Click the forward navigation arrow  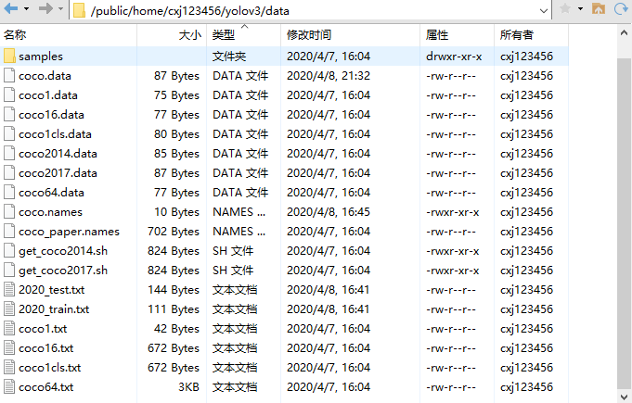[x=45, y=8]
